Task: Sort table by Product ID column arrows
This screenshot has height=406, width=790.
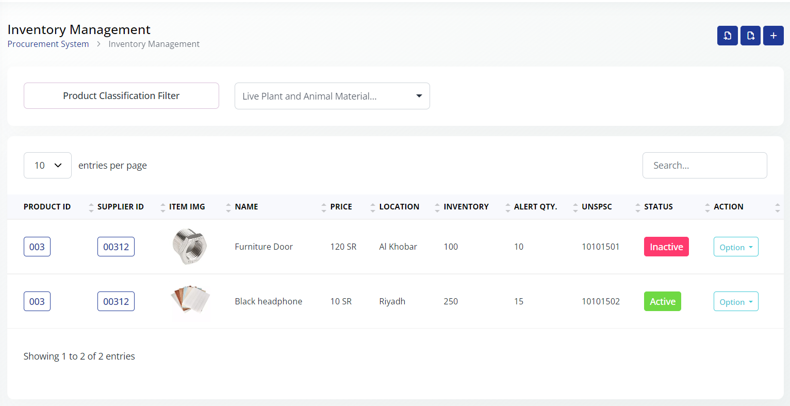Action: pyautogui.click(x=91, y=207)
